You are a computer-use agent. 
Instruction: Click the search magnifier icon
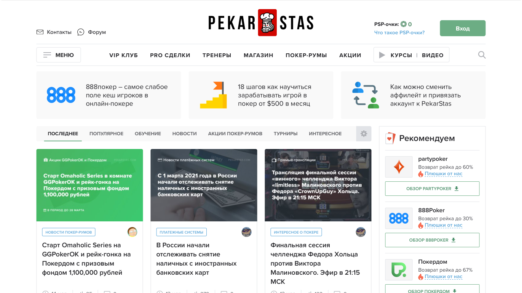[x=482, y=55]
